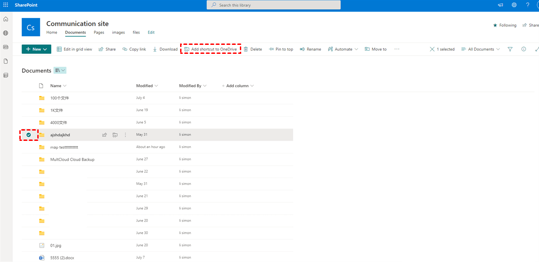Click Add shortcut to OneDrive

click(x=211, y=49)
